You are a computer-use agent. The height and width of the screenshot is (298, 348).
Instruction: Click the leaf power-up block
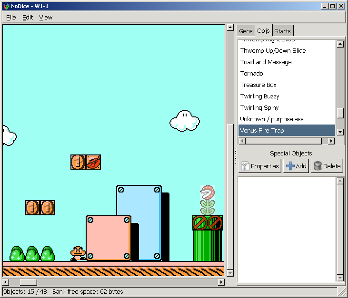pos(93,162)
